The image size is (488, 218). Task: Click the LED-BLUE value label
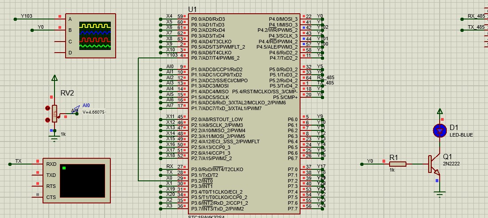(461, 135)
